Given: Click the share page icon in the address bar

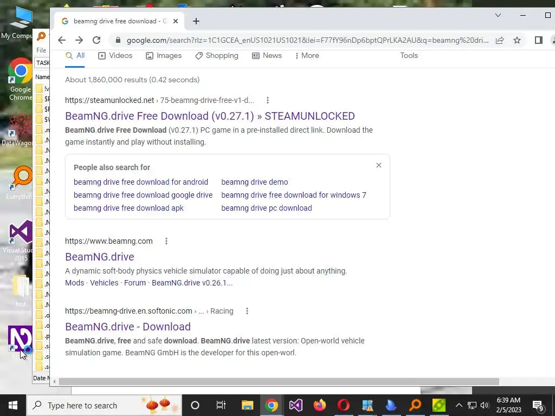Looking at the screenshot, I should click(x=499, y=40).
